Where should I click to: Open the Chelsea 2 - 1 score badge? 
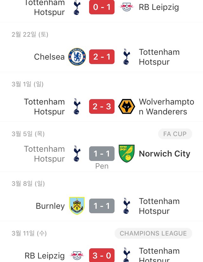(102, 57)
